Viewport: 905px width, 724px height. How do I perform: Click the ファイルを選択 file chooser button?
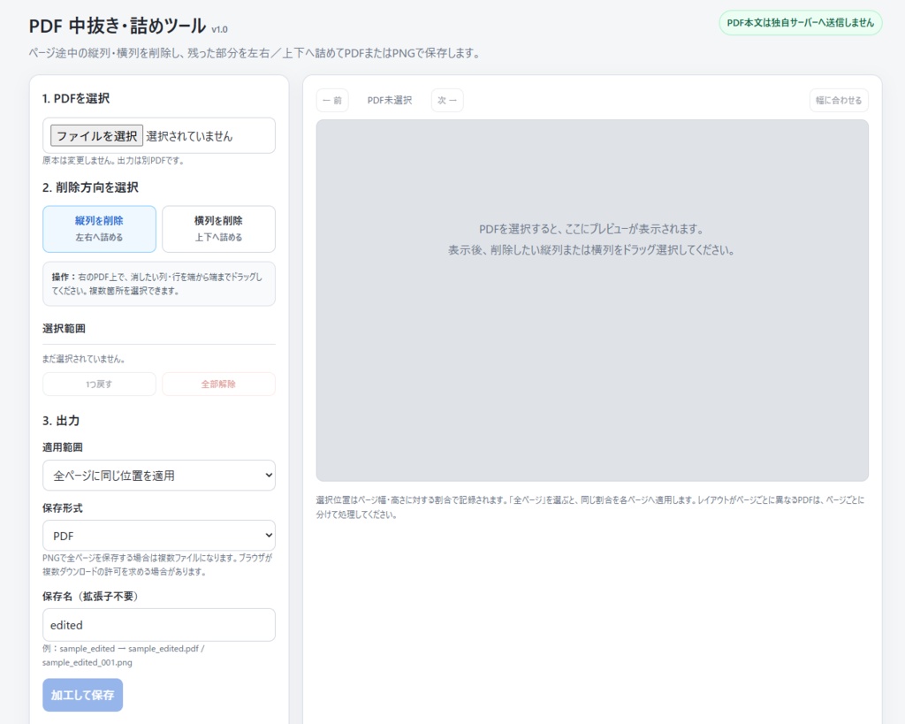(x=96, y=135)
